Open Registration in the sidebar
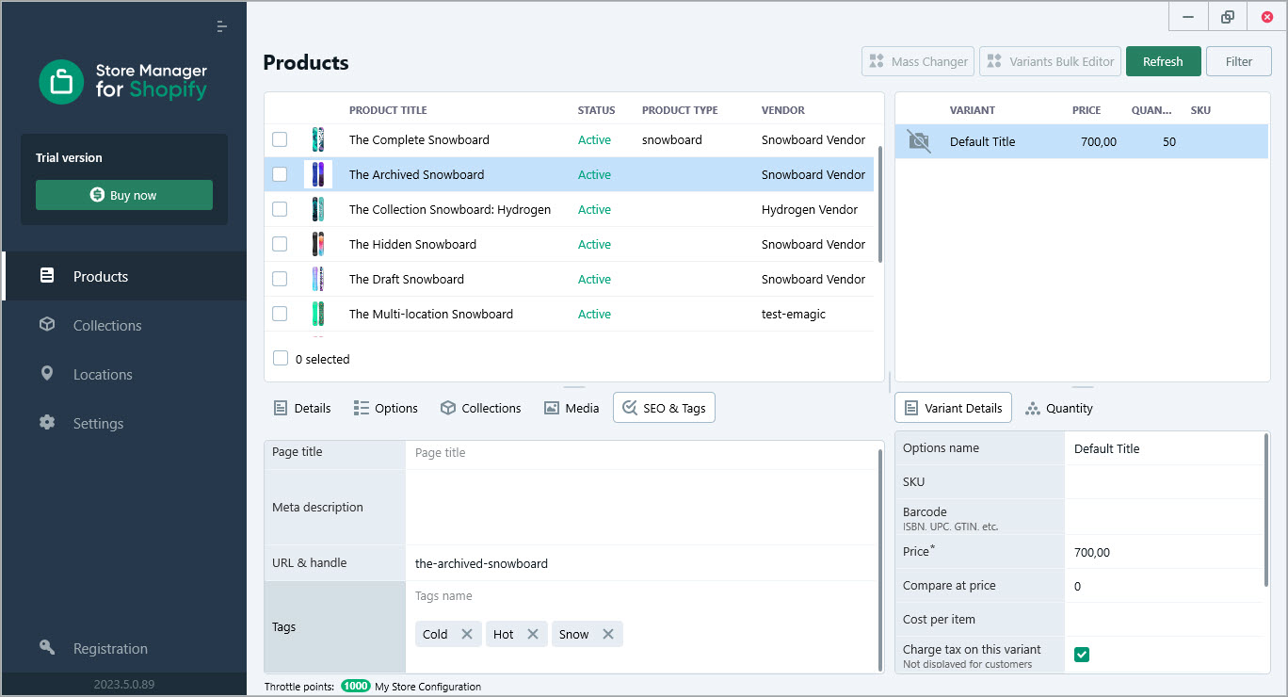The image size is (1288, 697). [124, 648]
